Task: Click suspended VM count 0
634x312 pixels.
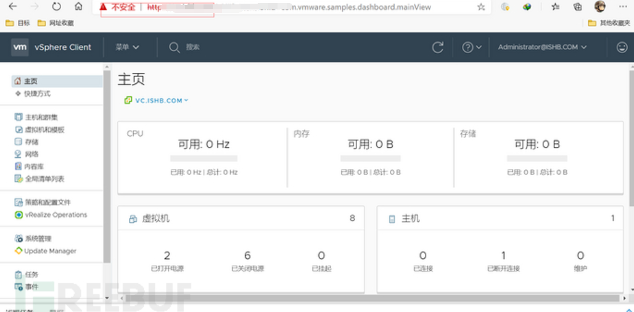Action: (321, 255)
